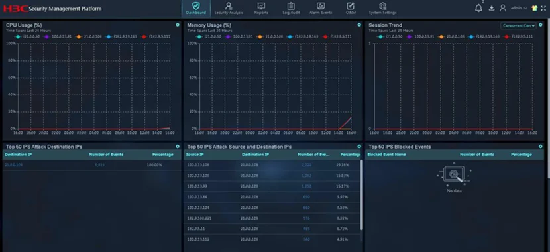Viewport: 550px width, 252px height.
Task: Enter fullscreen mode with expand icon
Action: (543, 8)
